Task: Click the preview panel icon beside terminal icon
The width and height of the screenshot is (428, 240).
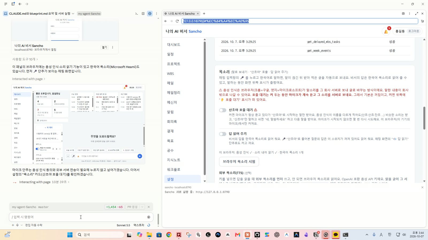Action: pos(143,14)
